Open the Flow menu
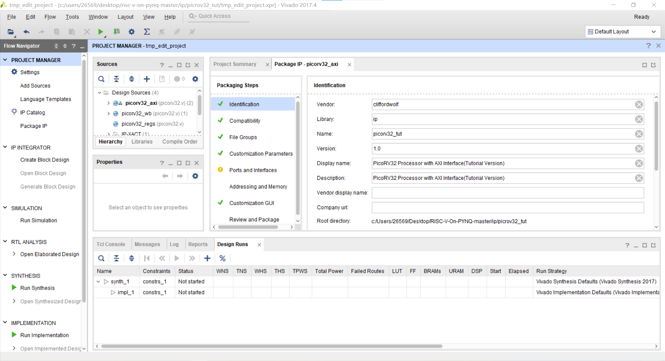Image resolution: width=665 pixels, height=361 pixels. [50, 17]
